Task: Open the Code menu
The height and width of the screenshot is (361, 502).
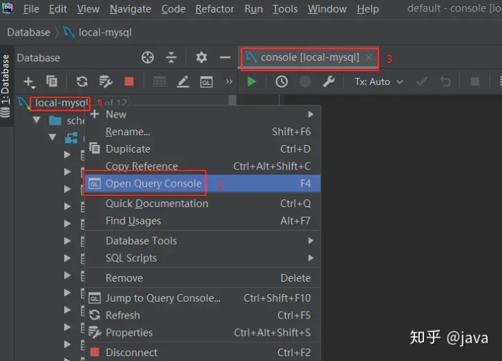Action: coord(173,9)
